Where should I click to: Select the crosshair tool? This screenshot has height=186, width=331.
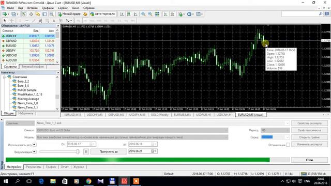click(12, 21)
